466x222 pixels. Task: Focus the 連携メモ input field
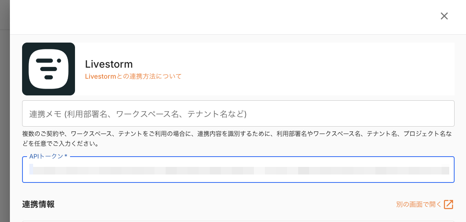coord(238,113)
